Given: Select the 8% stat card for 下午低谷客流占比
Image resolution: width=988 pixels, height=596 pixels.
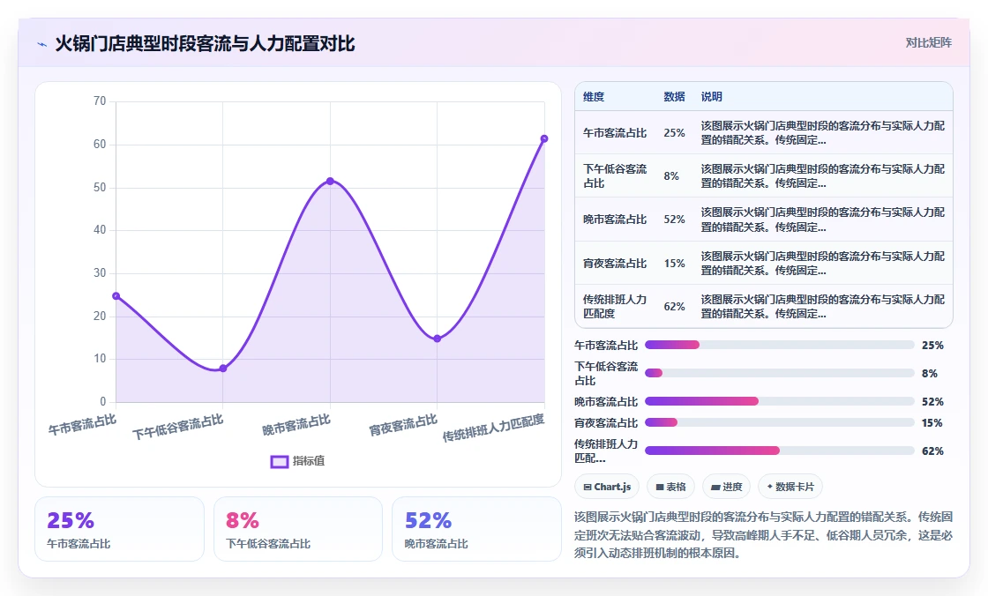Looking at the screenshot, I should (x=298, y=529).
